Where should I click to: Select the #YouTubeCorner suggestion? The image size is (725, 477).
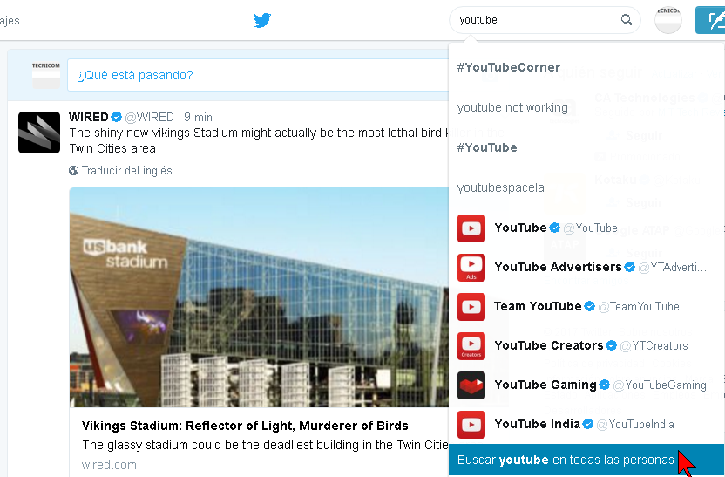click(586, 67)
